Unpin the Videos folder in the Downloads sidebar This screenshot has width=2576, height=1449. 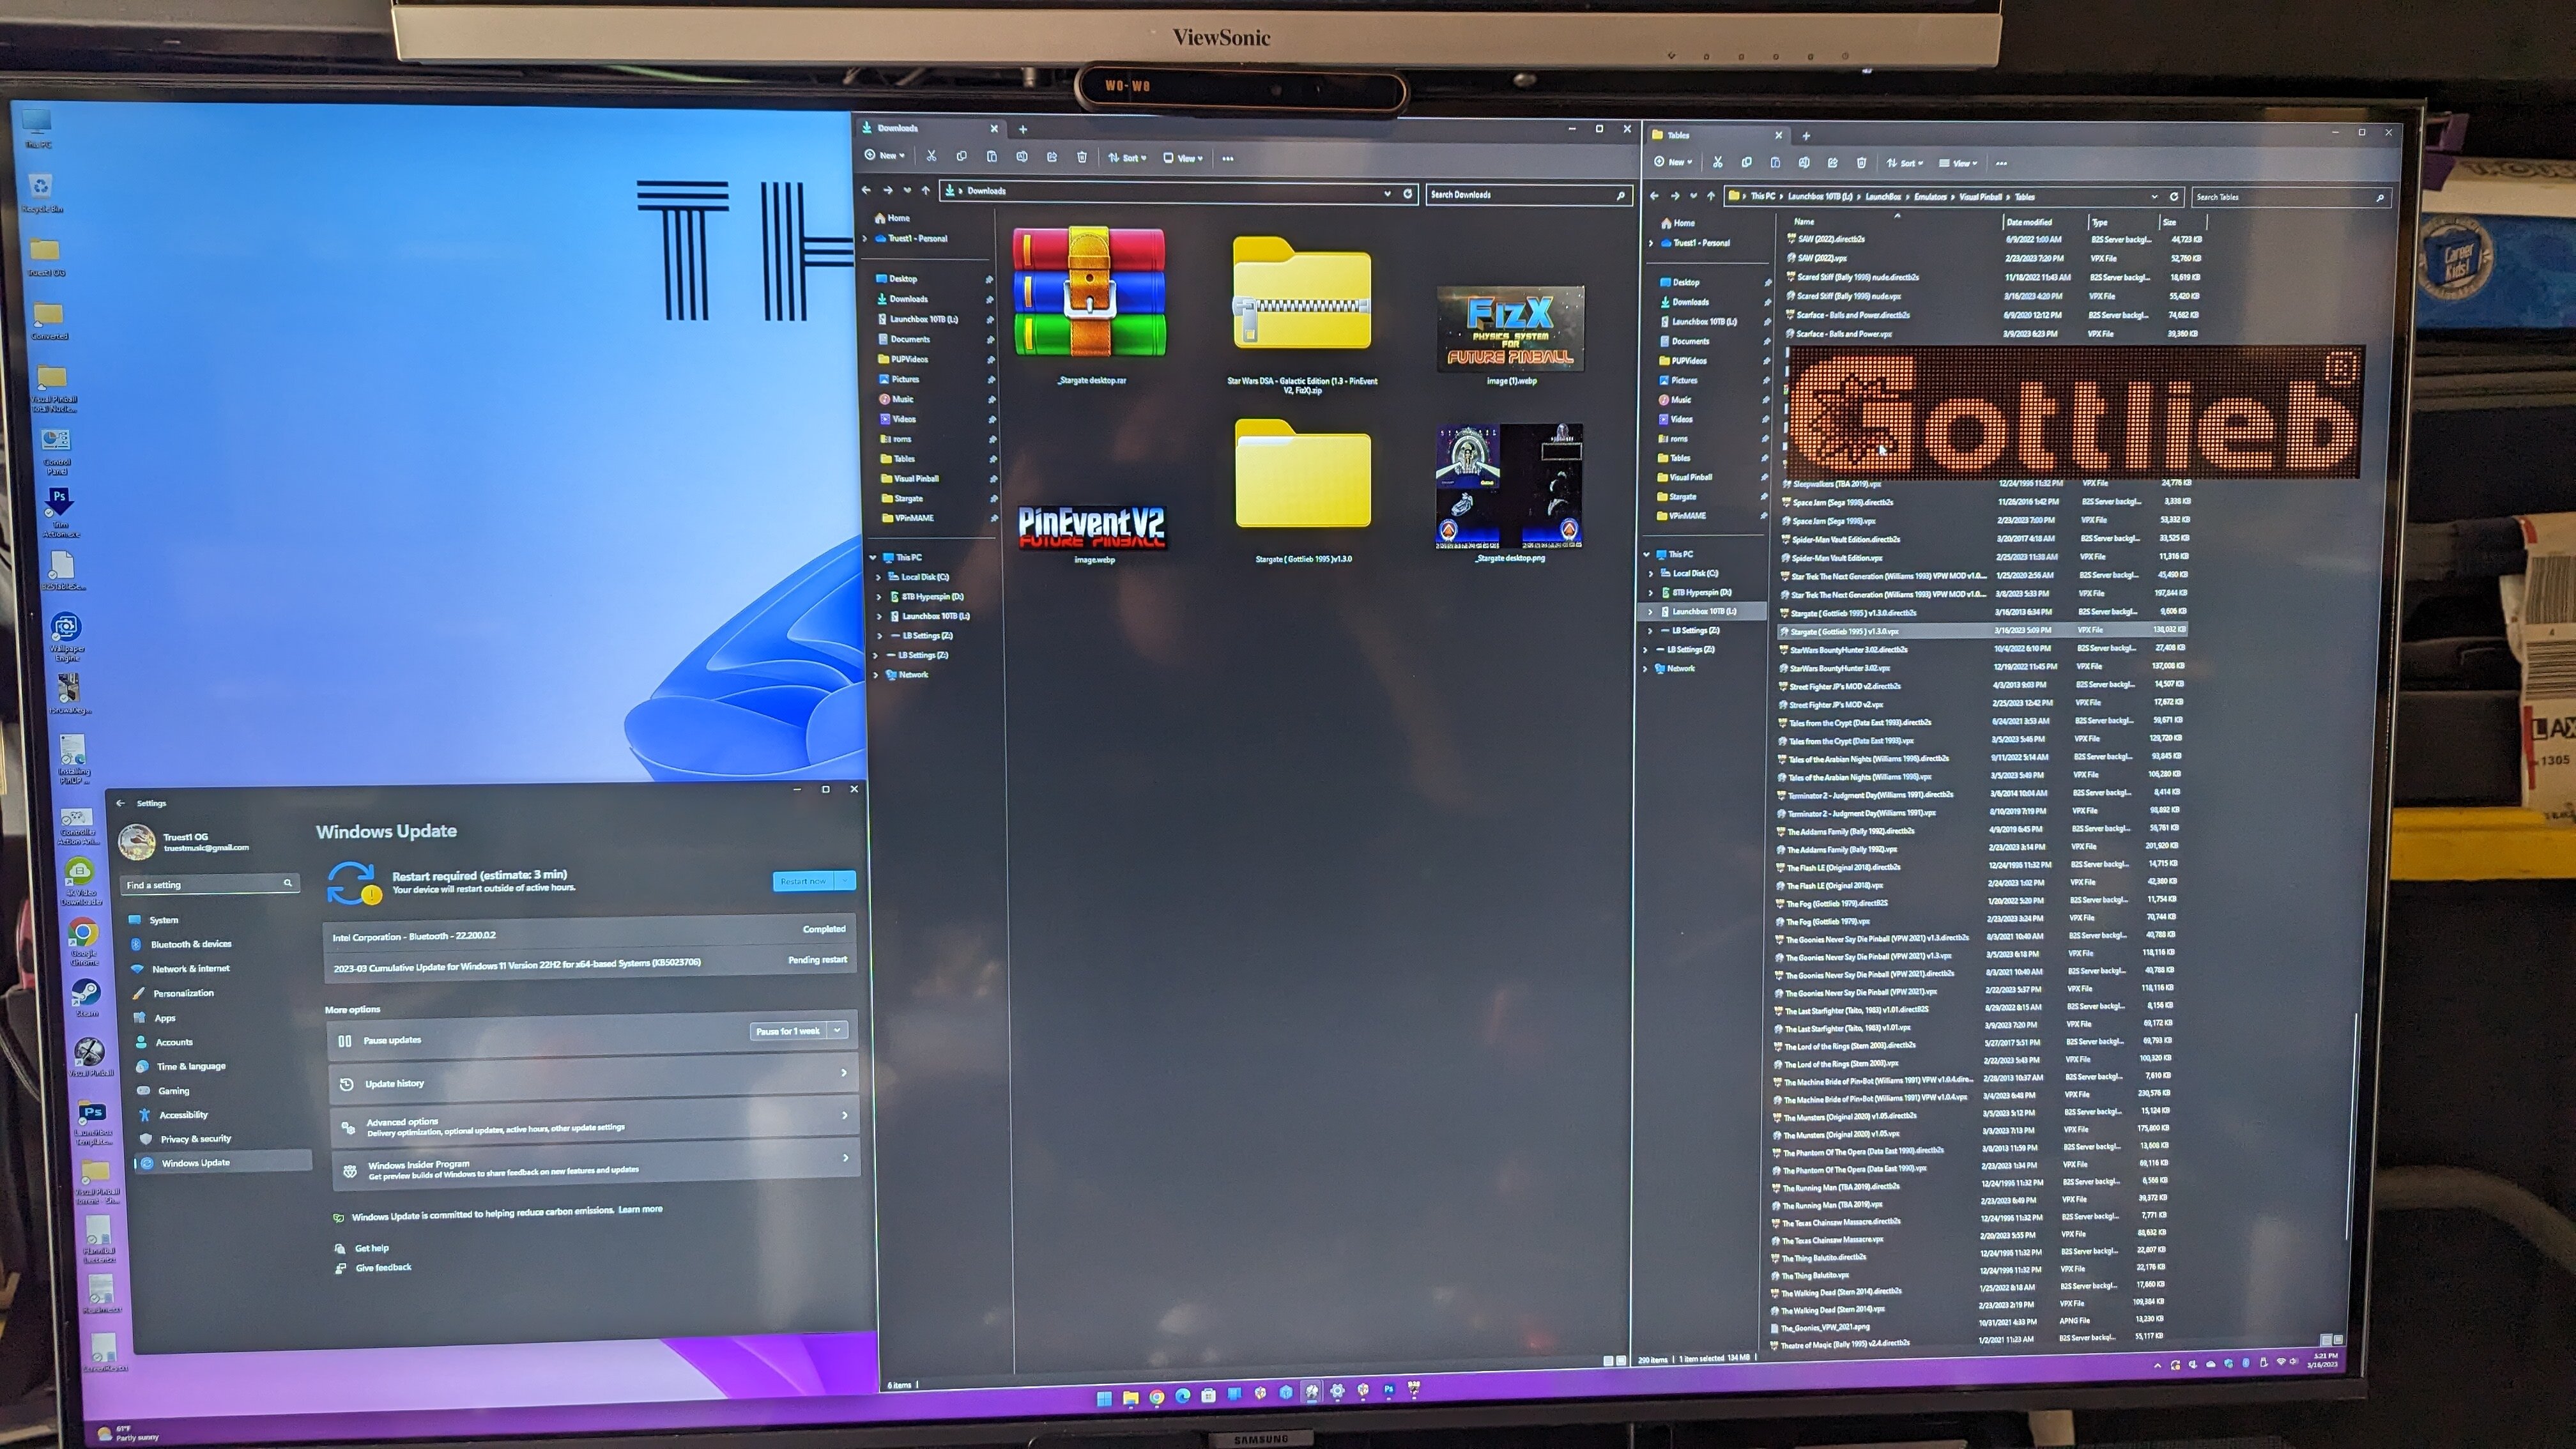(x=993, y=420)
